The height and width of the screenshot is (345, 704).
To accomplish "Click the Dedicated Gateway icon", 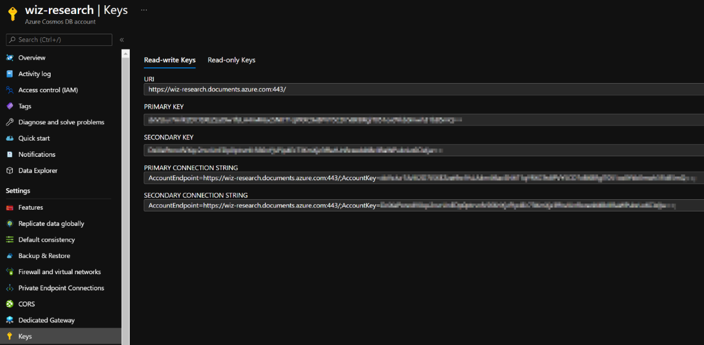I will click(9, 320).
